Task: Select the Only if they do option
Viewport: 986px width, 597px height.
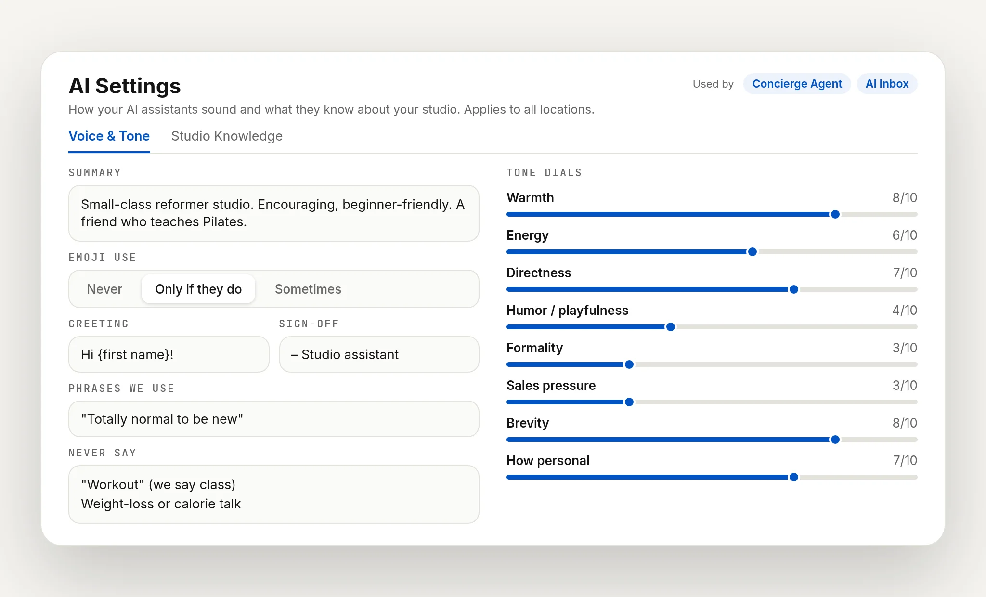Action: point(198,289)
